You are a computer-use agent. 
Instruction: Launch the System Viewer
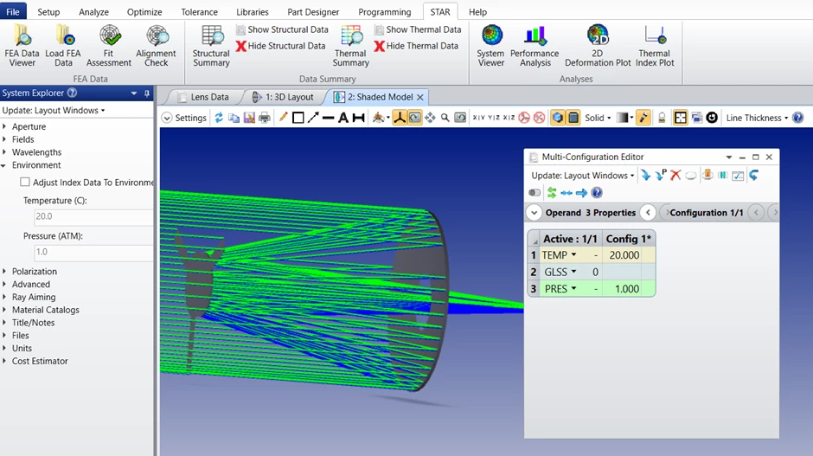490,45
